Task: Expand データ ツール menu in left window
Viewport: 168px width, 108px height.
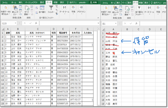Action: point(64,12)
